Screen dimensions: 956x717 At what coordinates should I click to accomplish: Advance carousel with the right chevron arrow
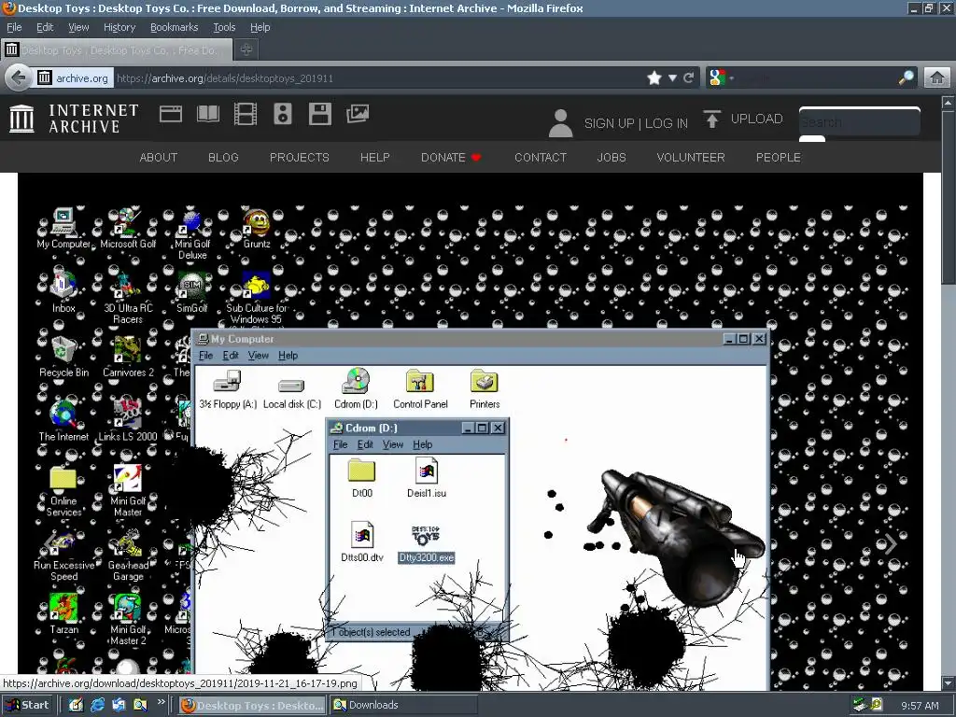pyautogui.click(x=891, y=544)
